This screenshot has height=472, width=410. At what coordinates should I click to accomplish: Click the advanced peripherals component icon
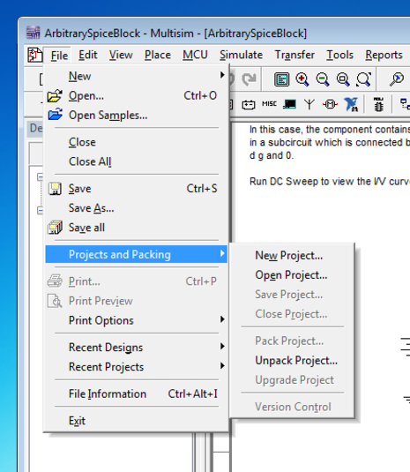[x=289, y=104]
